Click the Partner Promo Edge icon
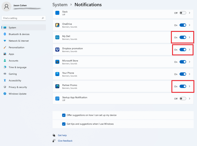The image size is (197, 146). click(x=57, y=86)
